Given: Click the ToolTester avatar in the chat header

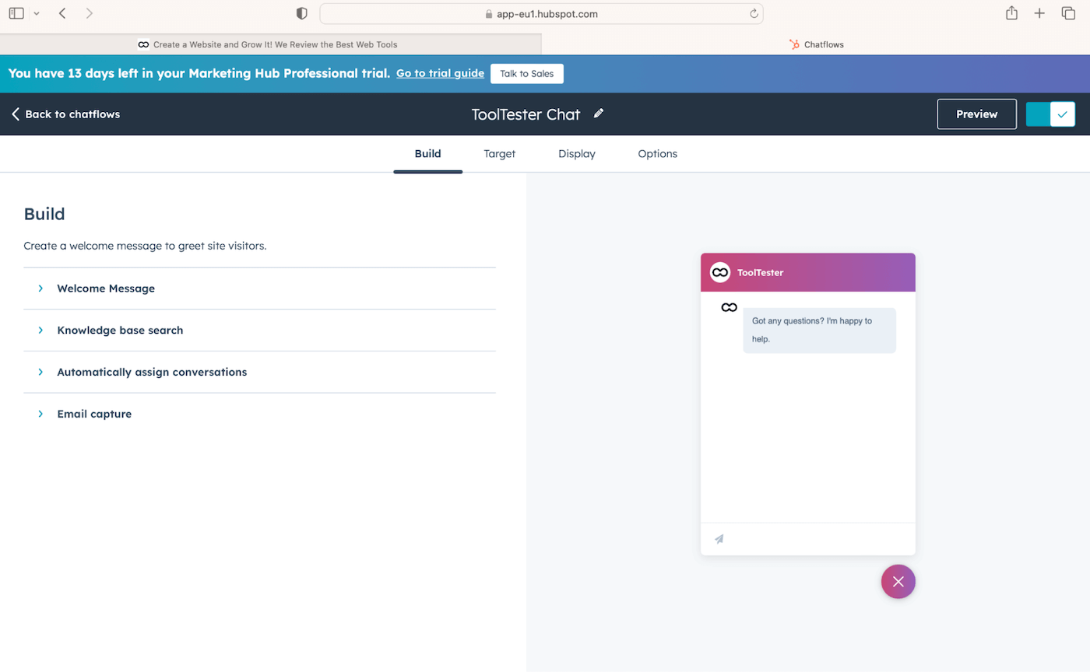Looking at the screenshot, I should (x=720, y=272).
